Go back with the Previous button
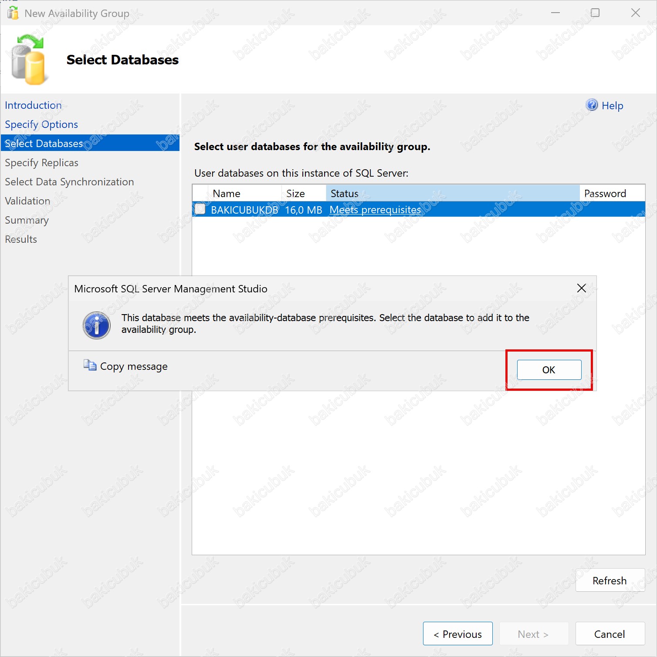The width and height of the screenshot is (657, 657). click(x=457, y=634)
